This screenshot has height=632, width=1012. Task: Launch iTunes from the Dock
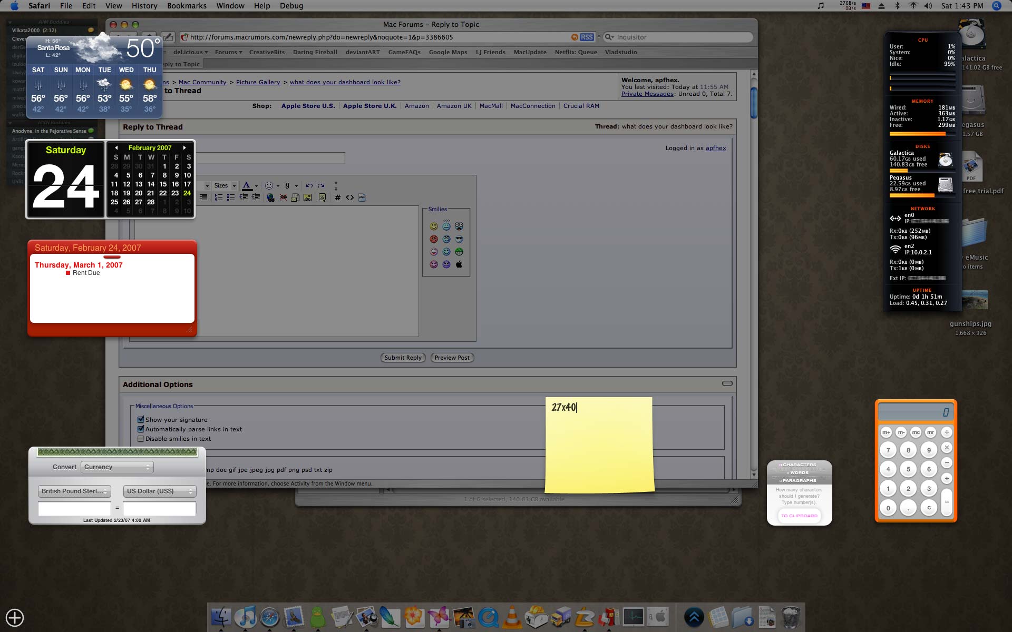[245, 617]
